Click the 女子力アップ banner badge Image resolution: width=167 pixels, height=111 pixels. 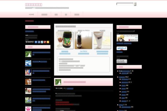(x=122, y=48)
